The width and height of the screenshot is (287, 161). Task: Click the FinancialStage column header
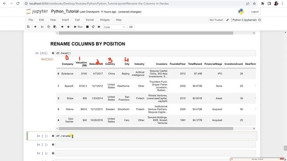tap(213, 64)
